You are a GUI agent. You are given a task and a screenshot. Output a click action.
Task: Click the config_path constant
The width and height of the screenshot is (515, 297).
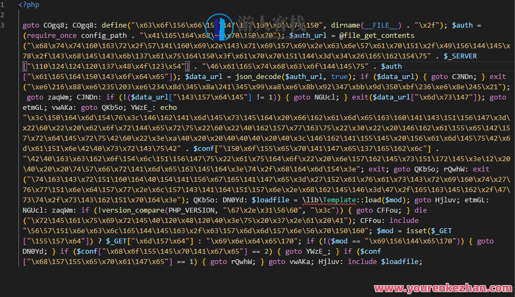102,36
